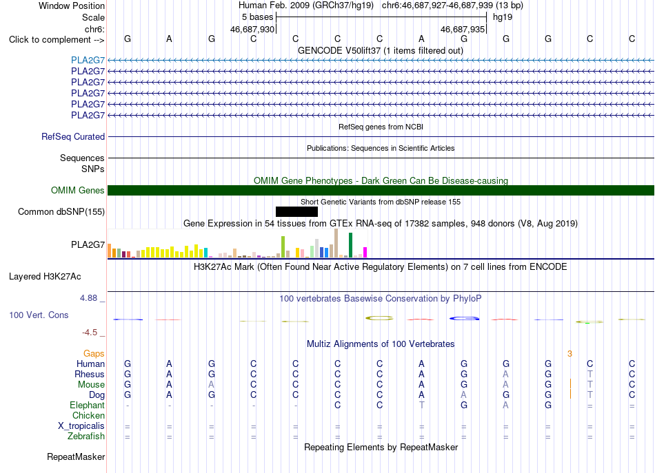Click the orange gap count '3'
Viewport: 655px width, 473px height.
tap(570, 354)
